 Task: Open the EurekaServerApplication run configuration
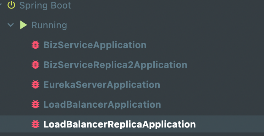click(x=102, y=85)
